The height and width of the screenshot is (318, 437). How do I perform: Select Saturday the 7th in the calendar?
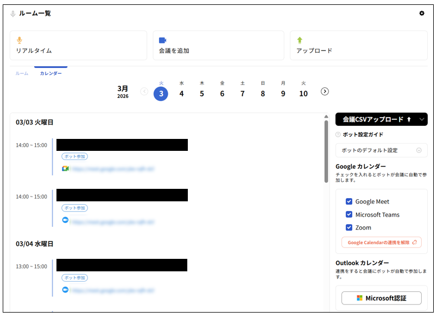pos(243,93)
